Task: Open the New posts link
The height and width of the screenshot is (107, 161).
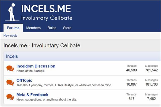Action: (x=10, y=36)
